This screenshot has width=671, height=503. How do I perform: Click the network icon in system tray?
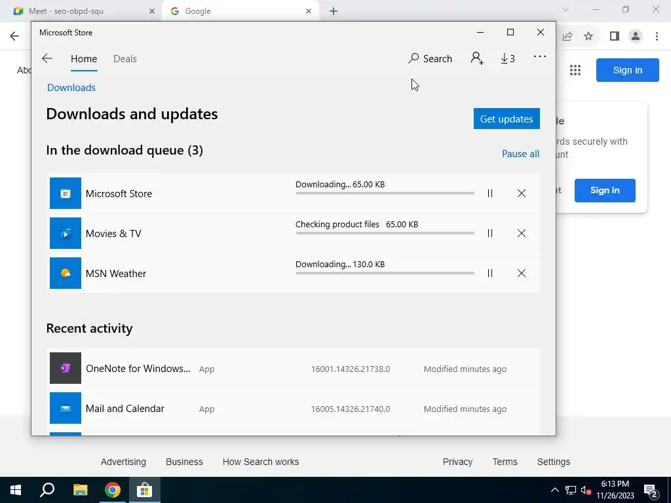click(x=571, y=490)
